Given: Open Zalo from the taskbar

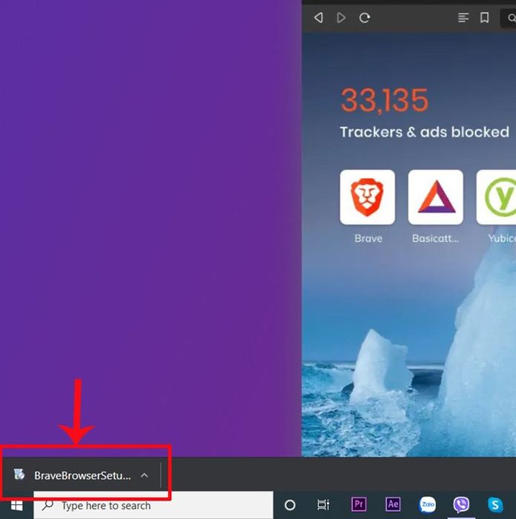Looking at the screenshot, I should point(427,505).
